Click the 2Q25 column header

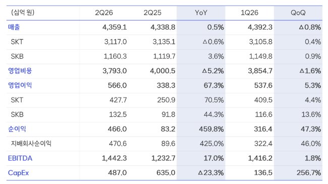tap(152, 13)
